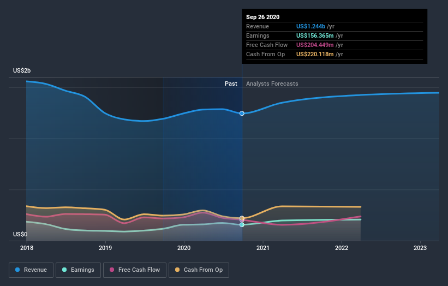The image size is (448, 286).
Task: Click the Revenue row label in tooltip
Action: 258,26
